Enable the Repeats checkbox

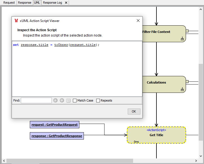pyautogui.click(x=98, y=100)
